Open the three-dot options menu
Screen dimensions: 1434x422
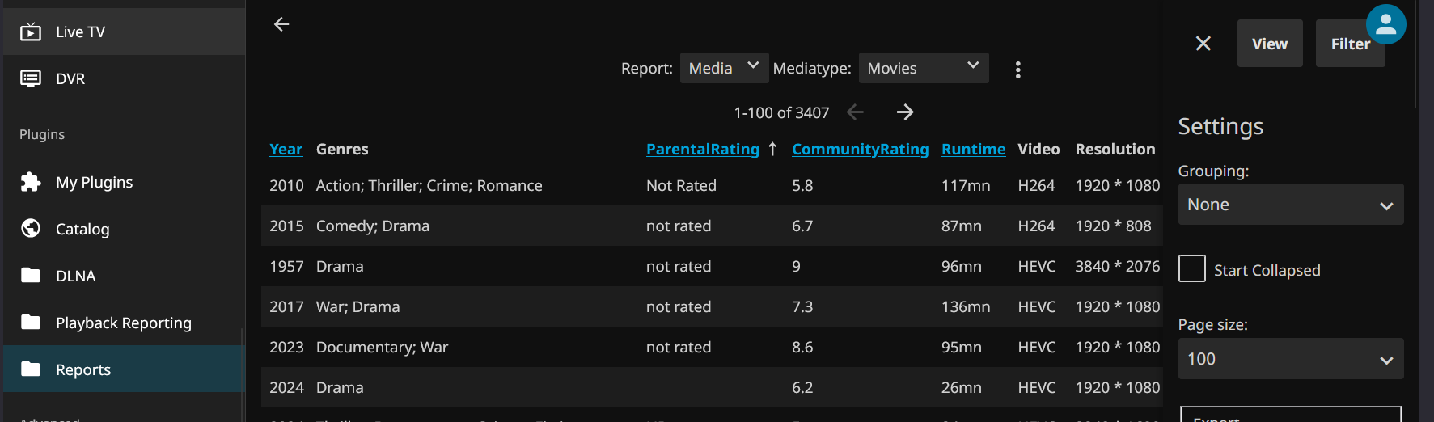point(1017,70)
